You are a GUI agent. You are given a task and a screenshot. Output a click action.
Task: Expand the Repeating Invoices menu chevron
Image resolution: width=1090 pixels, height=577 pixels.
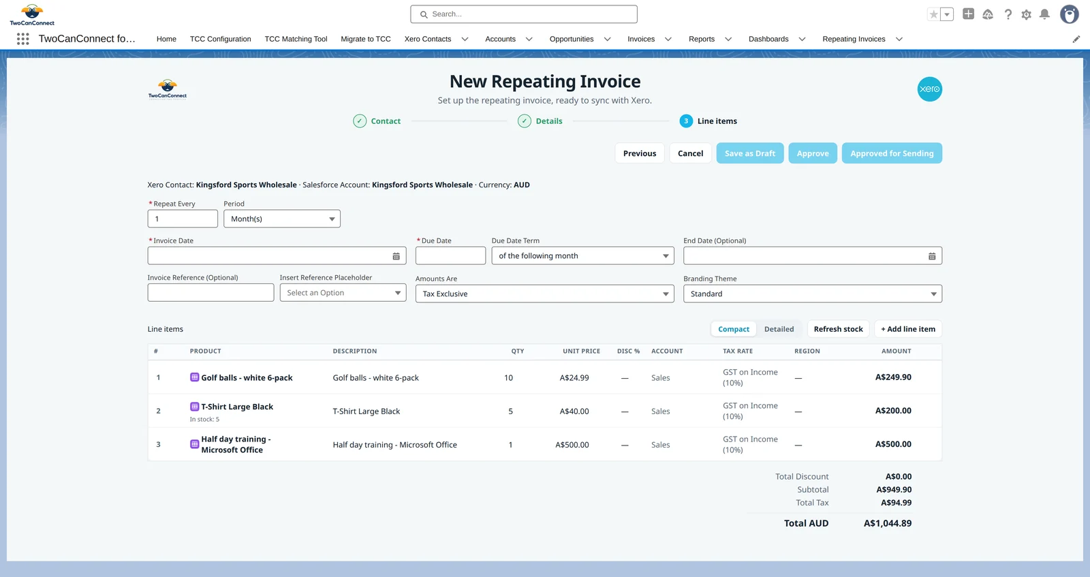pos(899,39)
